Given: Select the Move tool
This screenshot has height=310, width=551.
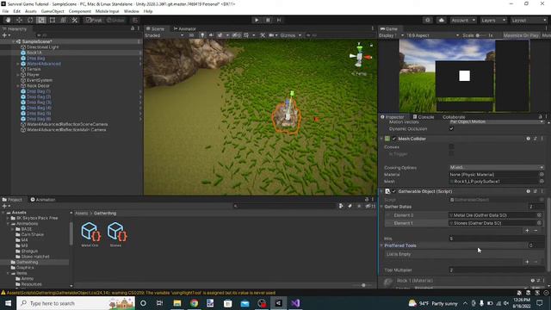Looking at the screenshot, I should 19,20.
